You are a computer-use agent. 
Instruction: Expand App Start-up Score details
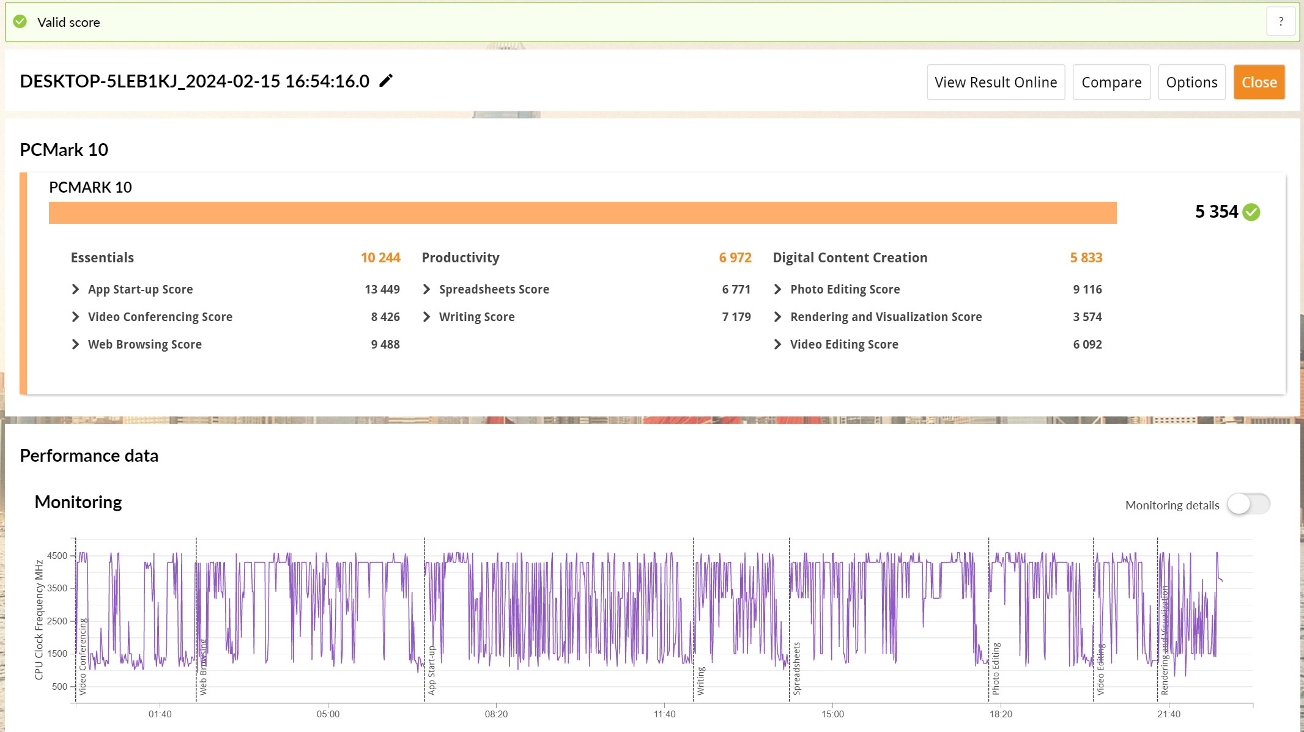coord(75,289)
